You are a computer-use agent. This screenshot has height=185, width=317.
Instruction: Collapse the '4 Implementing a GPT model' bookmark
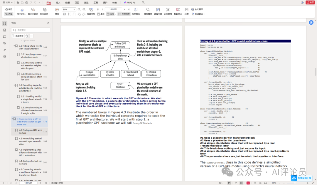12,119
